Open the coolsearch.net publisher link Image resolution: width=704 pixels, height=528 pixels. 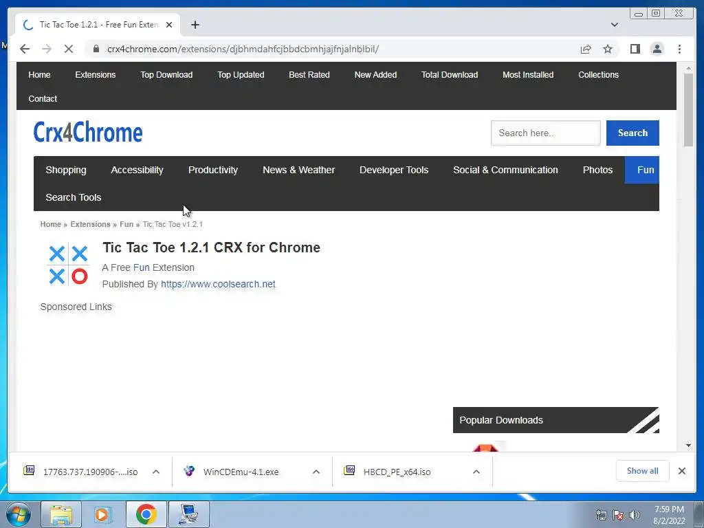(x=218, y=284)
